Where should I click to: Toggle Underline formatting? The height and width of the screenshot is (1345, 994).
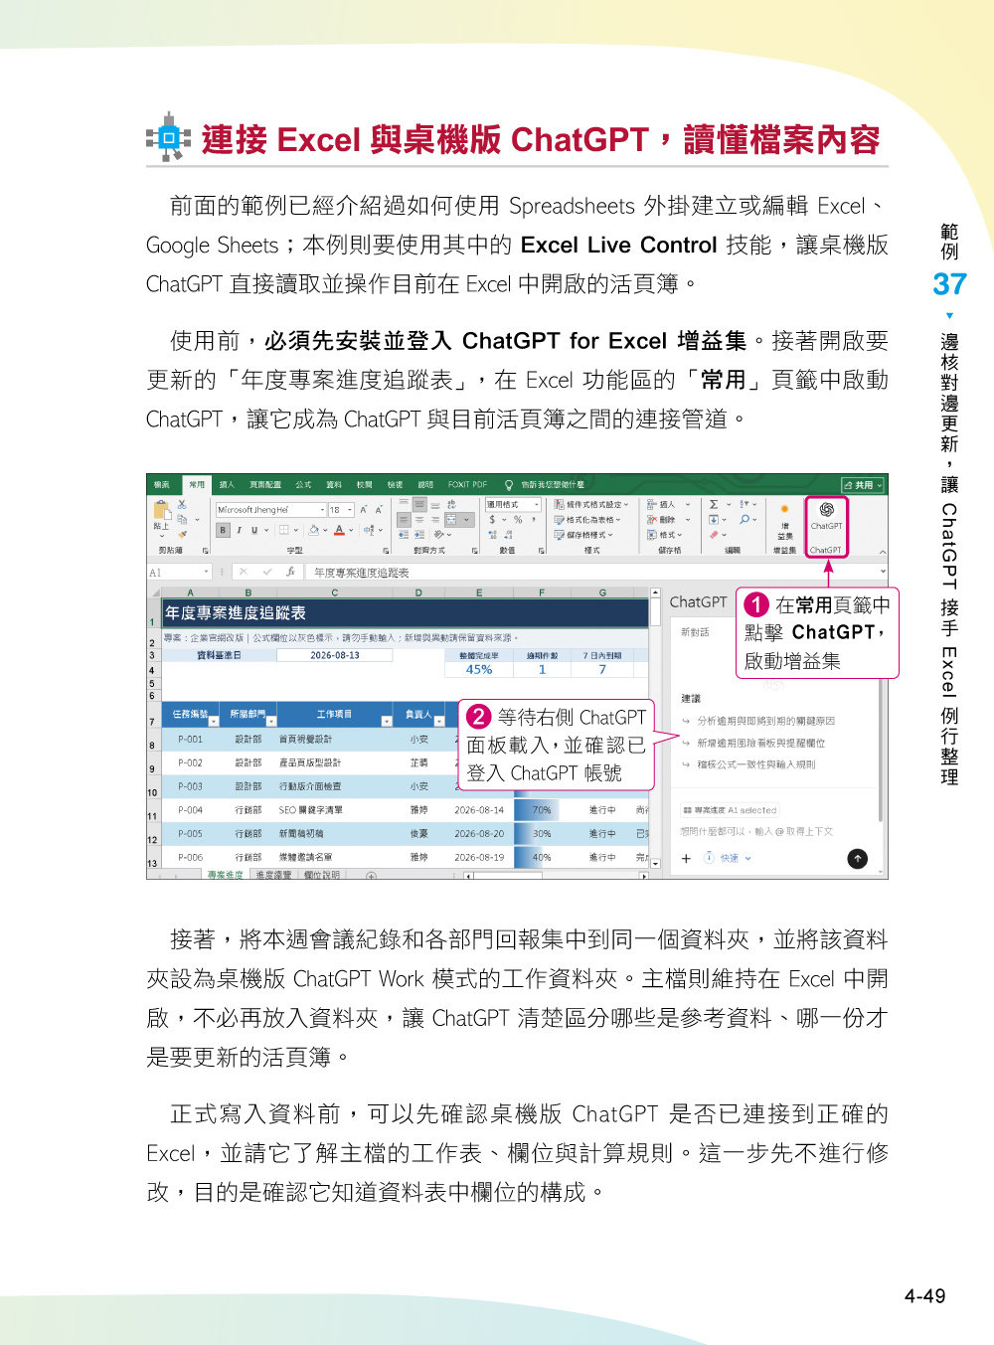254,530
